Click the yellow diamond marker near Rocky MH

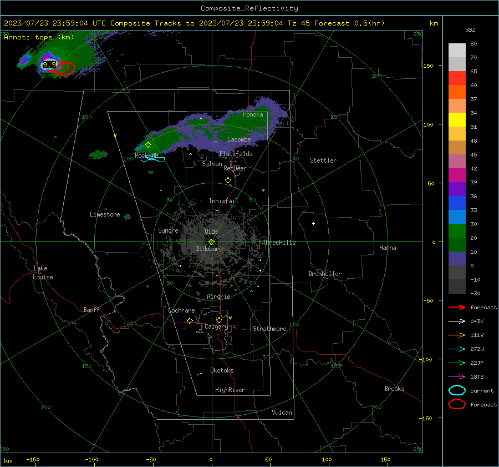[x=148, y=145]
